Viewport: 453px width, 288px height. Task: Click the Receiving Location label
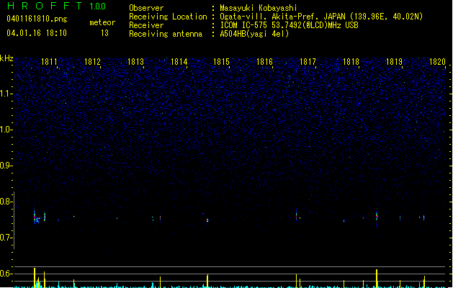pos(168,17)
